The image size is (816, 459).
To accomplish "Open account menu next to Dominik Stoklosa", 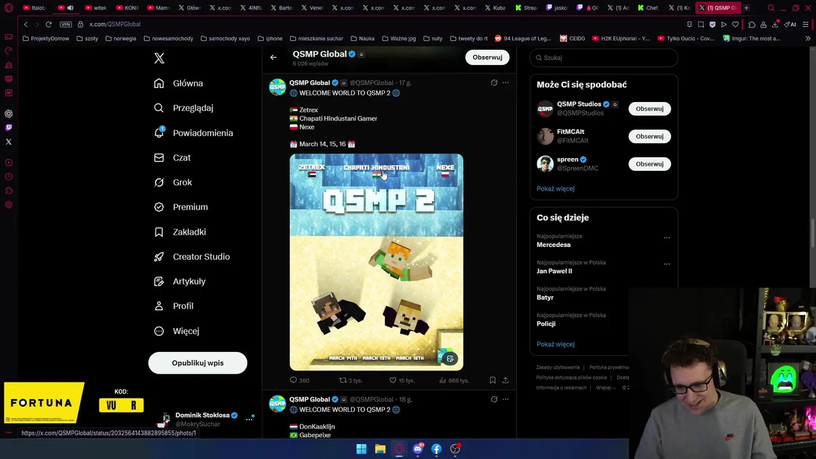I will click(x=249, y=419).
